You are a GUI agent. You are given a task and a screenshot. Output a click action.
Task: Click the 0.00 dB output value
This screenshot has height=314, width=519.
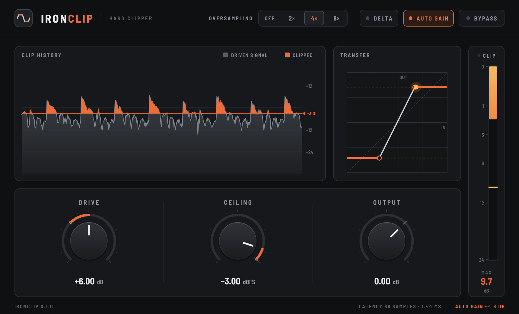387,281
